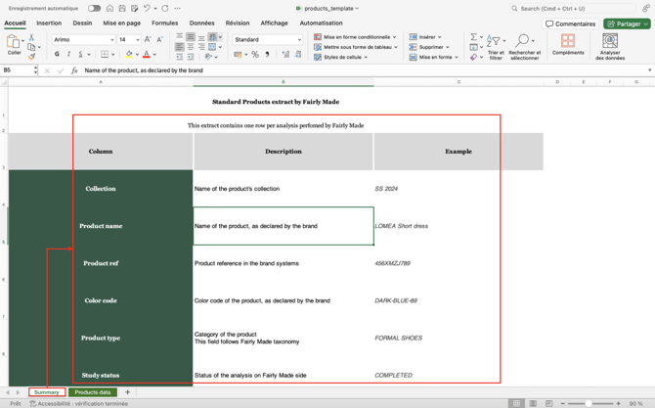Expand the Mise en forme conditionnelle menu
The height and width of the screenshot is (408, 655).
tap(356, 37)
